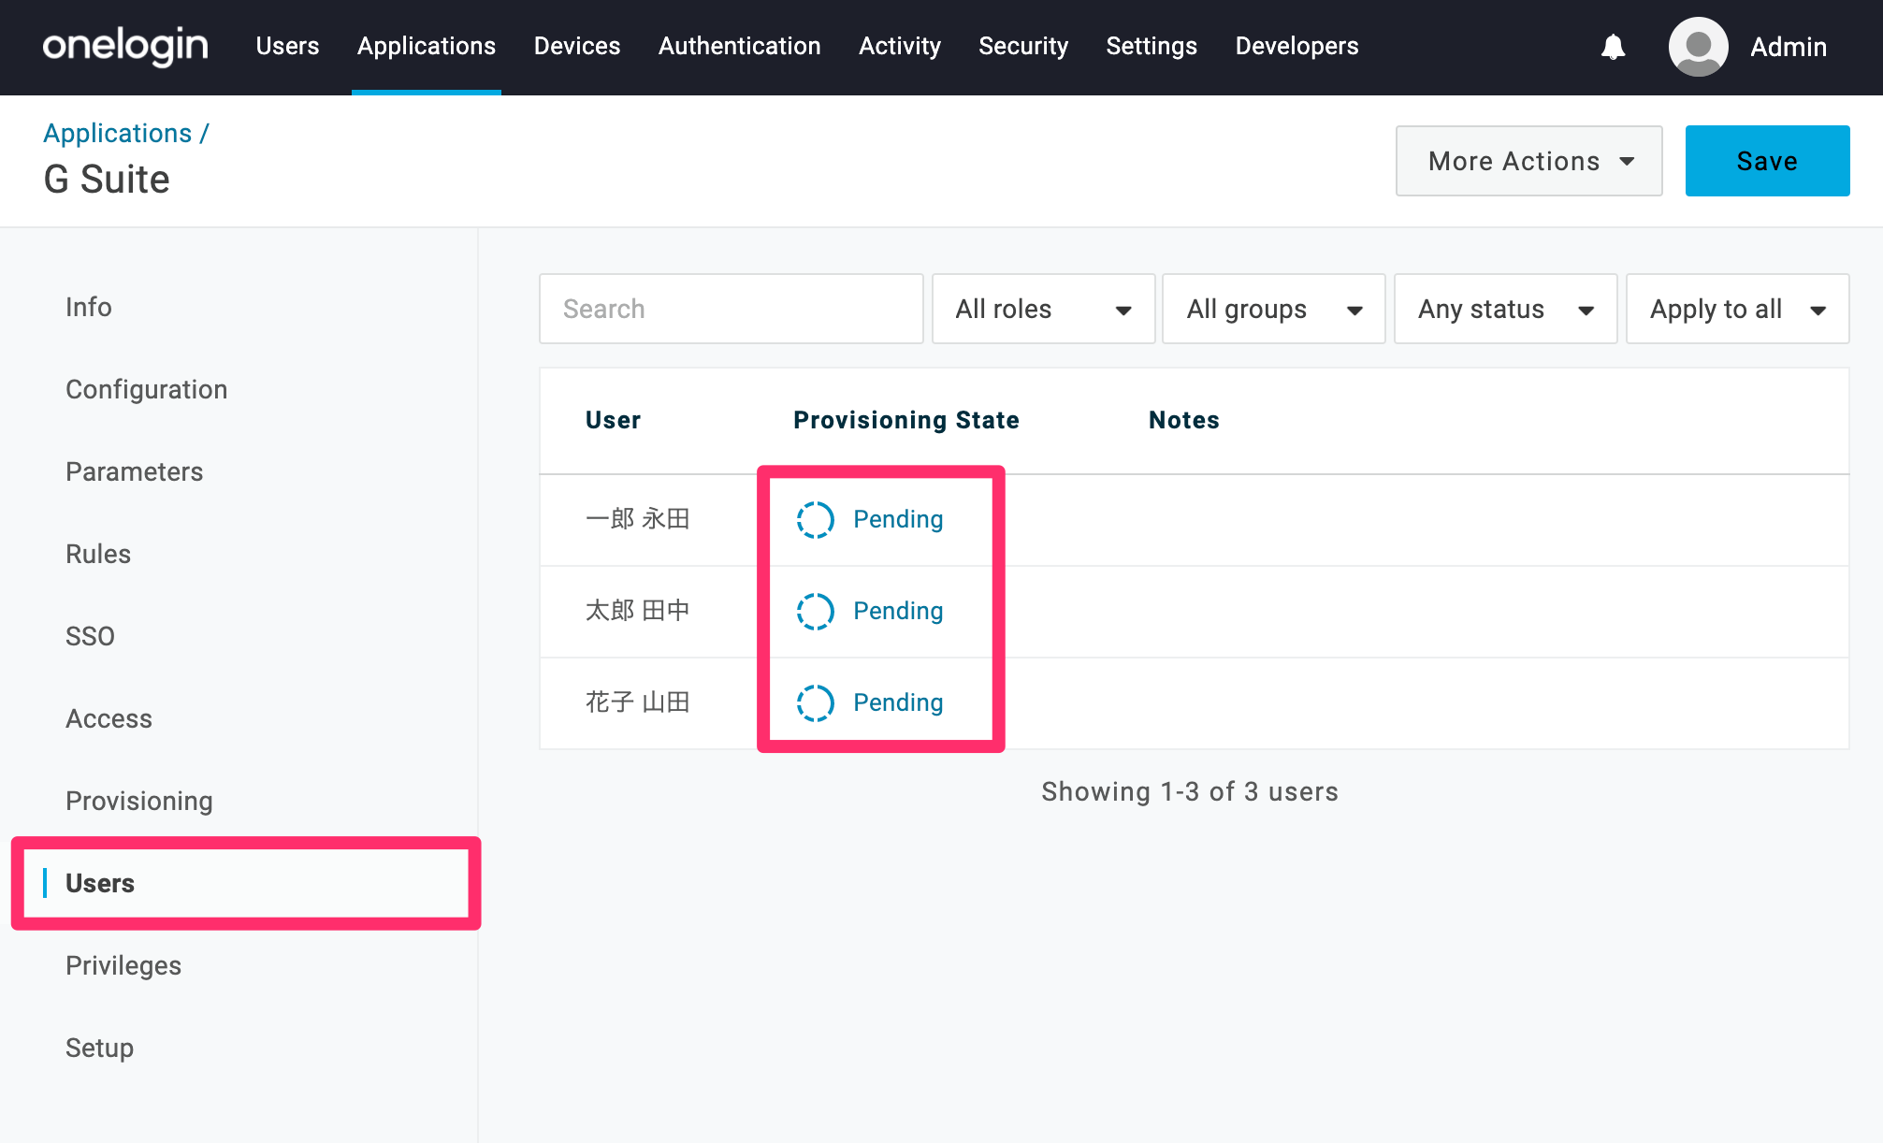1883x1143 pixels.
Task: Click the Notes column header
Action: (x=1184, y=420)
